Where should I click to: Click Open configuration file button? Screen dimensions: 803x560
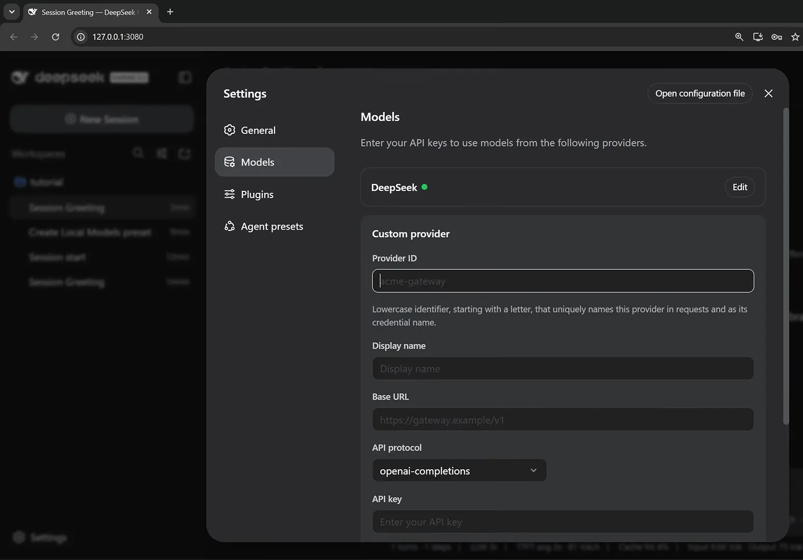700,93
